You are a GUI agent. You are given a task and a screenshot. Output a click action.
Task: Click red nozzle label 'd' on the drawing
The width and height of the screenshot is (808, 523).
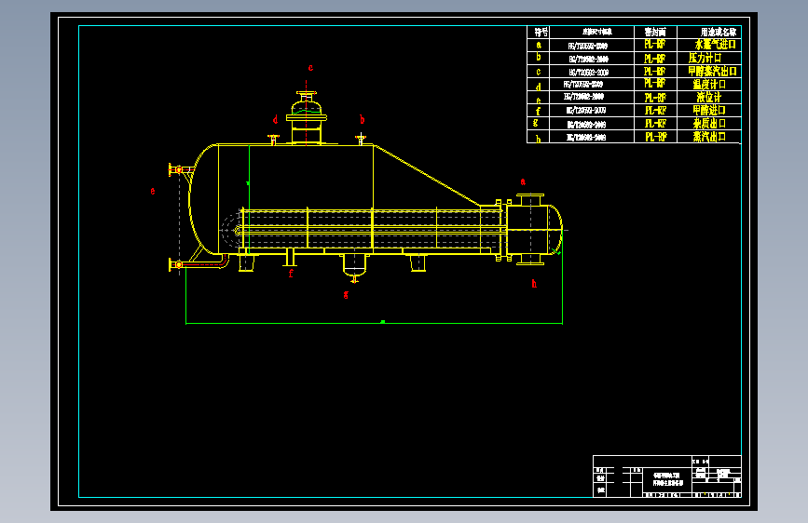(x=275, y=119)
